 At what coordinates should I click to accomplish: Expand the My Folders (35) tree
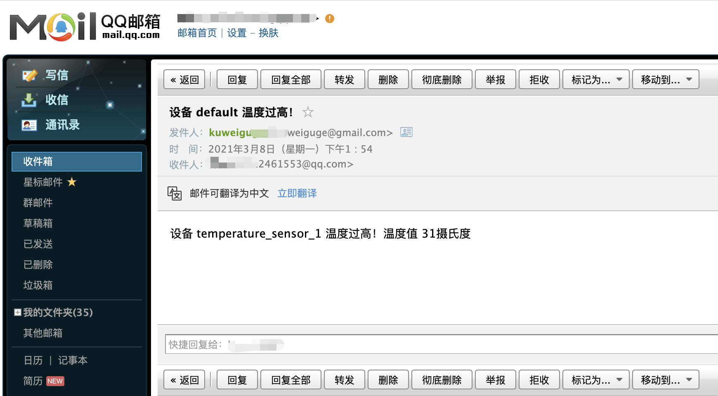point(18,312)
